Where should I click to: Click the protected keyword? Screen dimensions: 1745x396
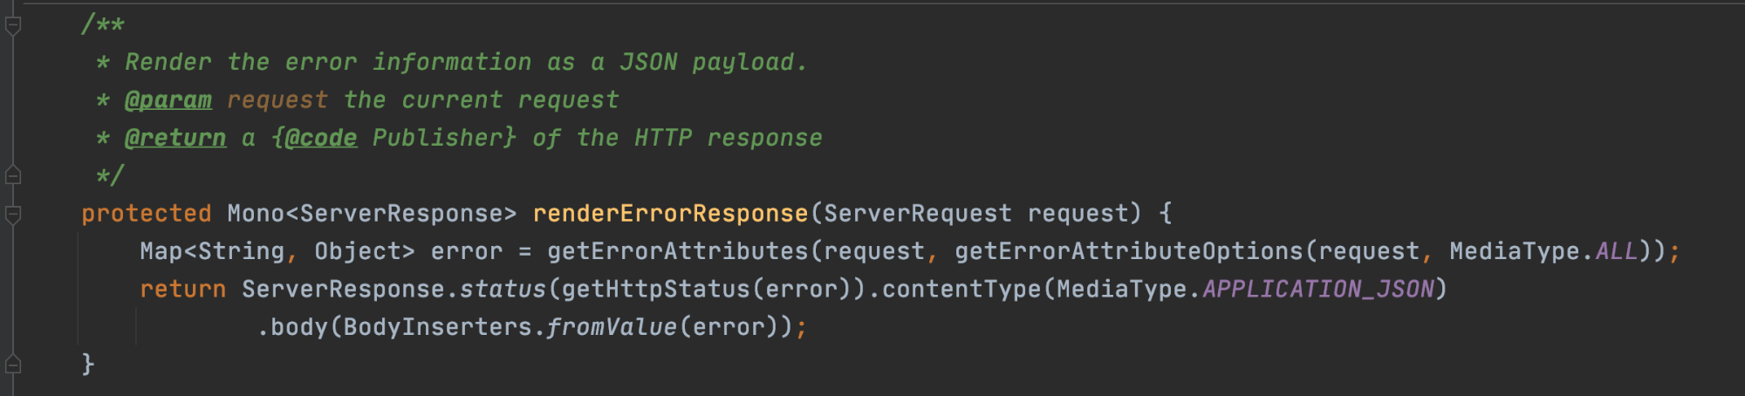[x=147, y=214]
